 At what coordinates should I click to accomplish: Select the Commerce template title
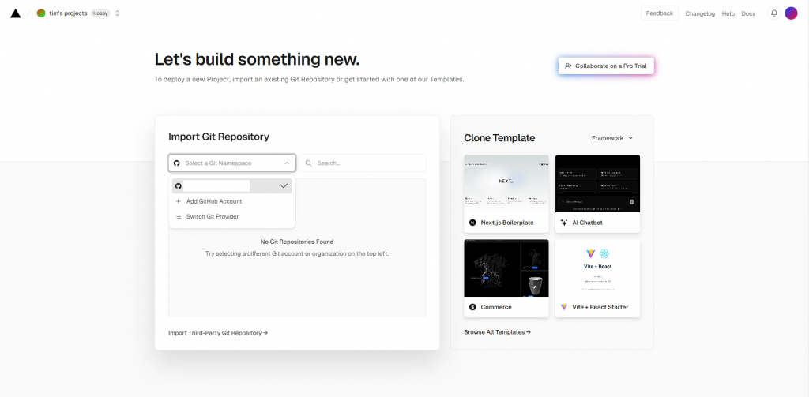click(496, 307)
